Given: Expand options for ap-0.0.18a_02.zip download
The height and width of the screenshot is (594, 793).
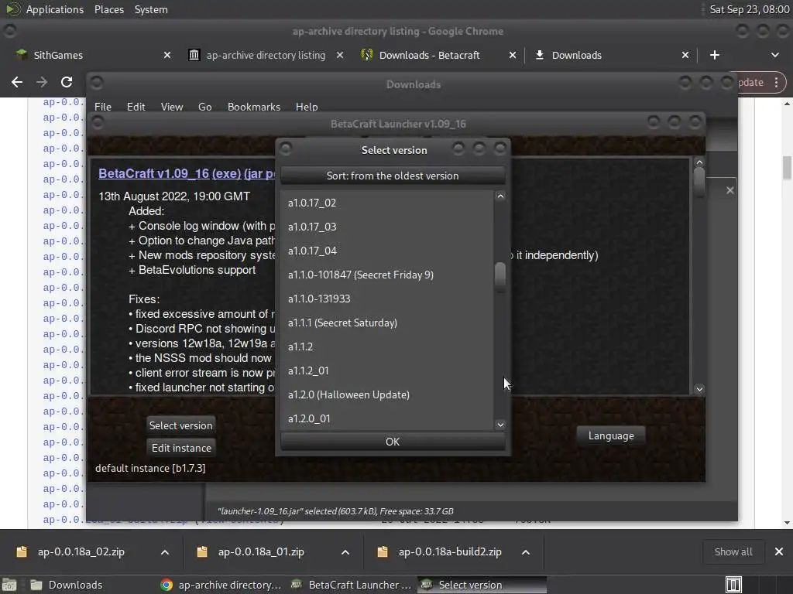Looking at the screenshot, I should pos(165,552).
